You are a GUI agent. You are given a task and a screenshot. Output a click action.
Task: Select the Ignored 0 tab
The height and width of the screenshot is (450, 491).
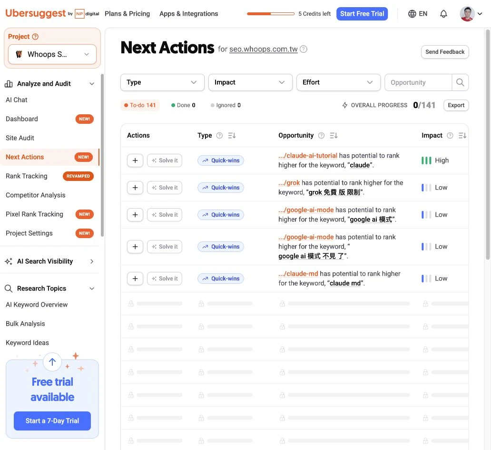[226, 105]
